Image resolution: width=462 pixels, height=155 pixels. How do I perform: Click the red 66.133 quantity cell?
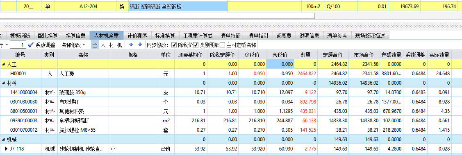306,121
